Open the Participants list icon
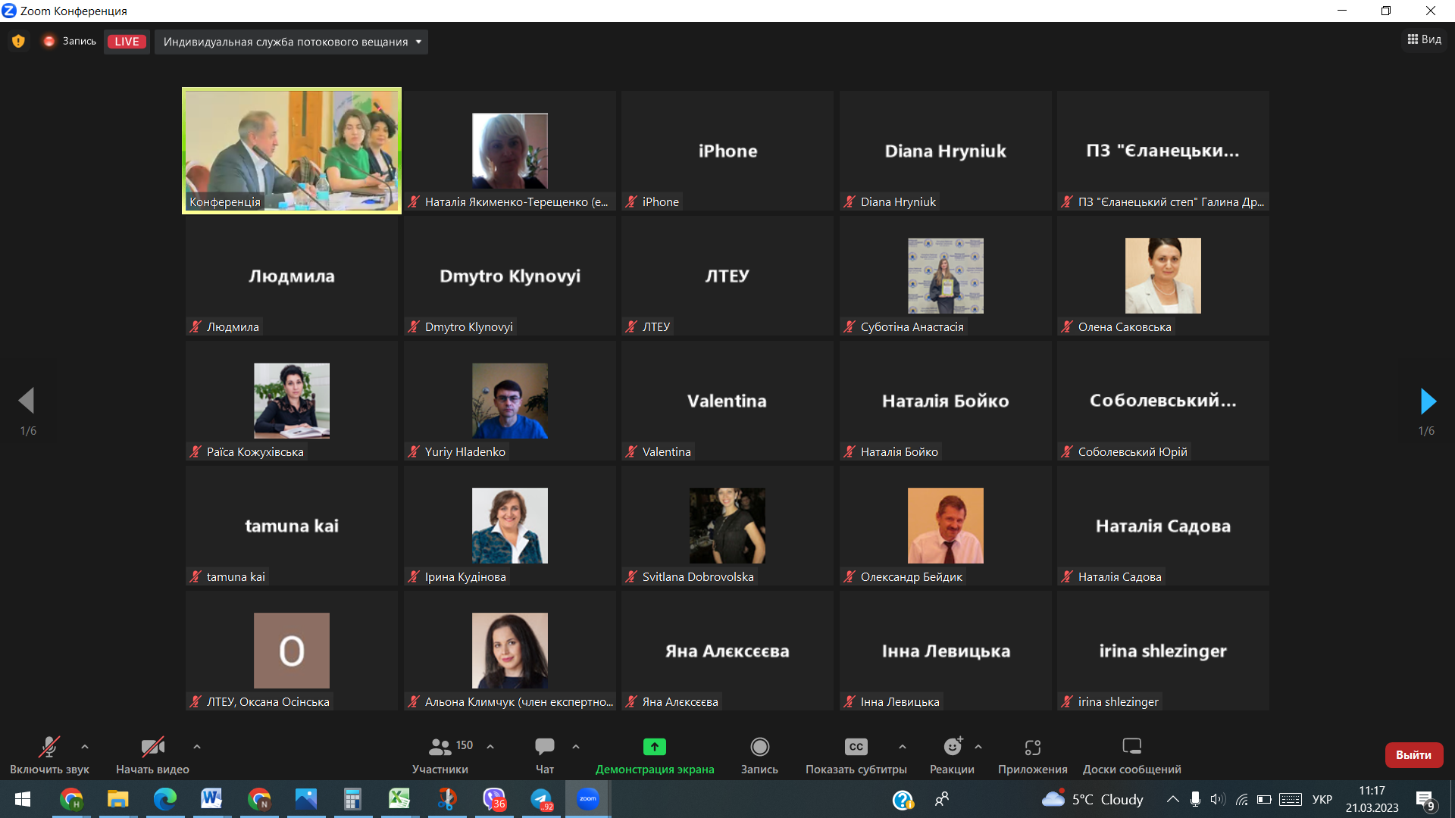Viewport: 1455px width, 818px height. point(440,747)
